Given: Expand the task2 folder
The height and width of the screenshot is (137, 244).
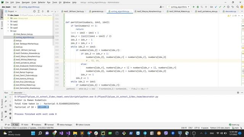Looking at the screenshot, I should click(8, 21).
